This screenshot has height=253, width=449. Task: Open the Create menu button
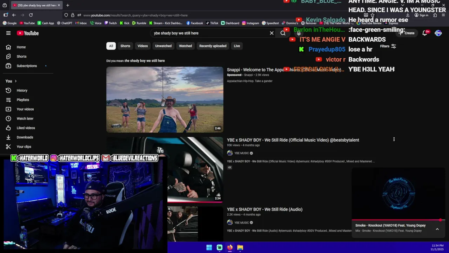tap(407, 33)
